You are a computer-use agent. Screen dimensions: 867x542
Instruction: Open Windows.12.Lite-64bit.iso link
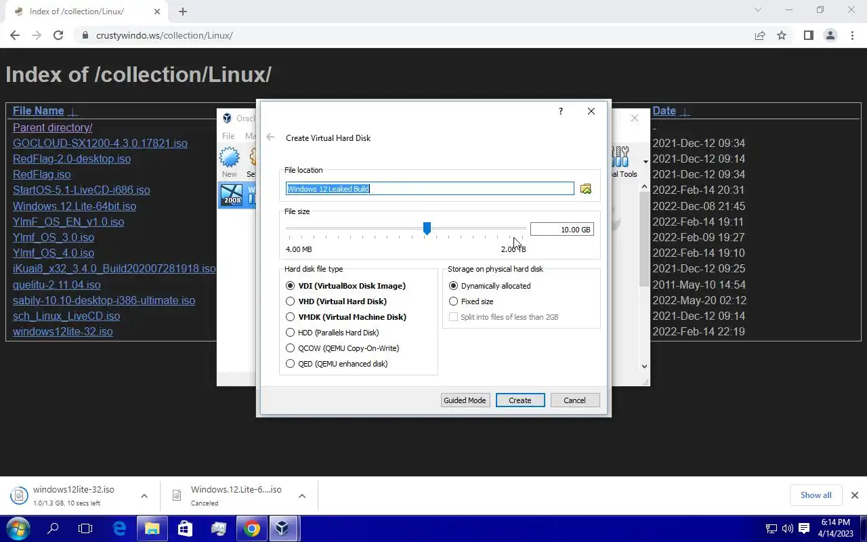[x=75, y=206]
